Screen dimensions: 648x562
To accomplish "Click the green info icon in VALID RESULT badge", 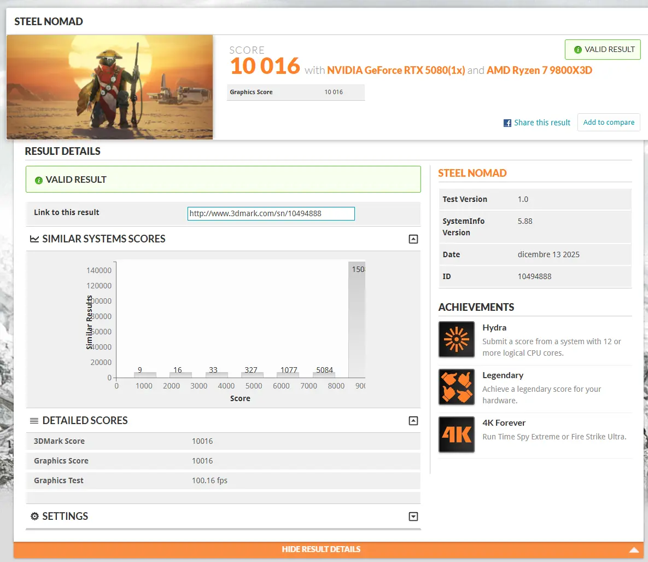I will (577, 50).
